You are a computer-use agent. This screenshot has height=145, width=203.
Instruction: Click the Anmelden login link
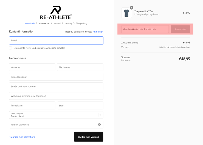98,32
